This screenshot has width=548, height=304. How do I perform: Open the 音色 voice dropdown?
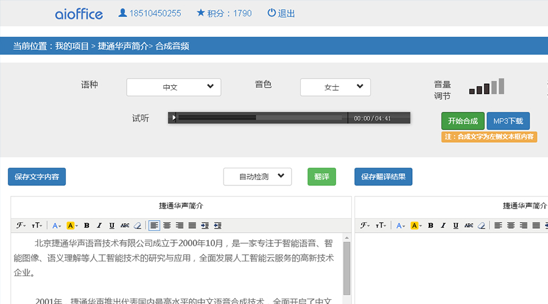coord(335,87)
